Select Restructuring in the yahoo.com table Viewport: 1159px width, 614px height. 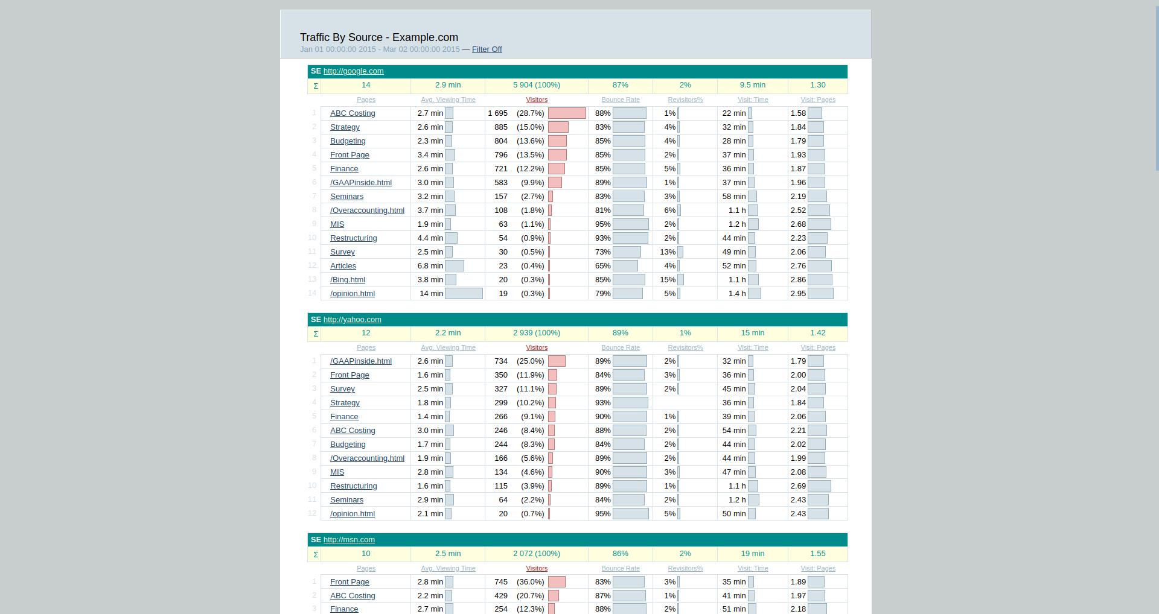tap(353, 486)
